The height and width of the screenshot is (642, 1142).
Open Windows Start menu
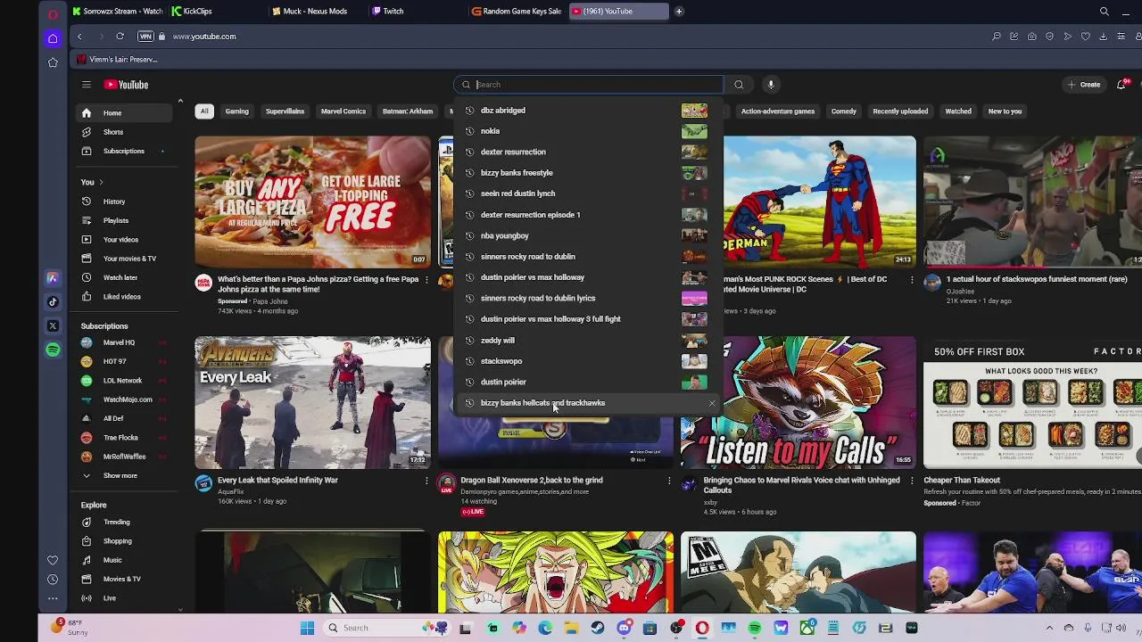click(x=307, y=628)
